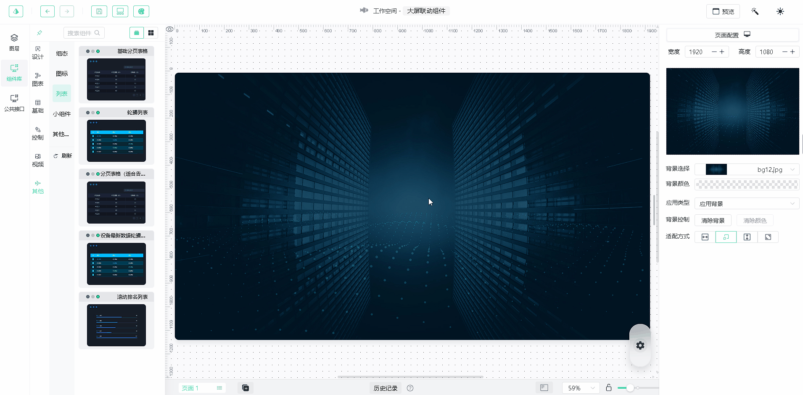Click the floating settings gear icon

pos(640,345)
